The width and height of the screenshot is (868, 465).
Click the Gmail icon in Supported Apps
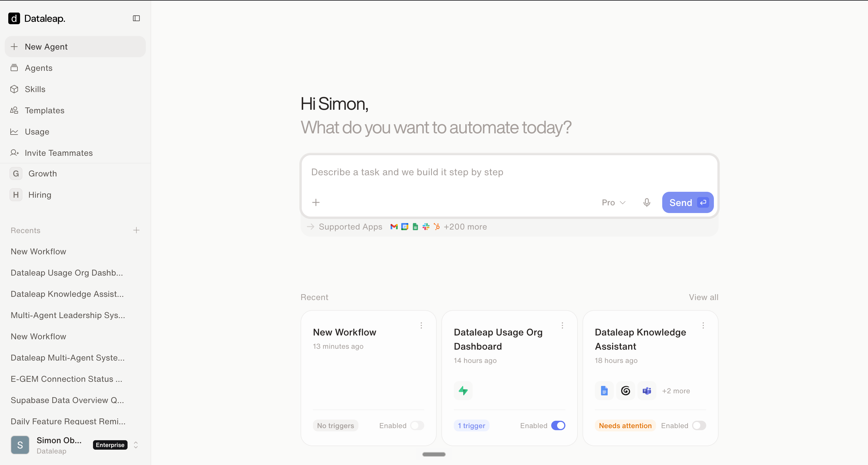pyautogui.click(x=394, y=227)
